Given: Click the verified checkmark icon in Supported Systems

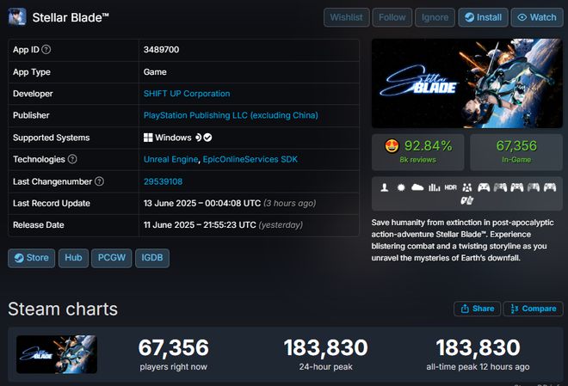Looking at the screenshot, I should click(207, 138).
